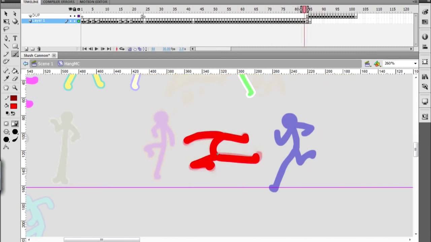
Task: Toggle visibility of the DUP layer
Action: click(70, 16)
